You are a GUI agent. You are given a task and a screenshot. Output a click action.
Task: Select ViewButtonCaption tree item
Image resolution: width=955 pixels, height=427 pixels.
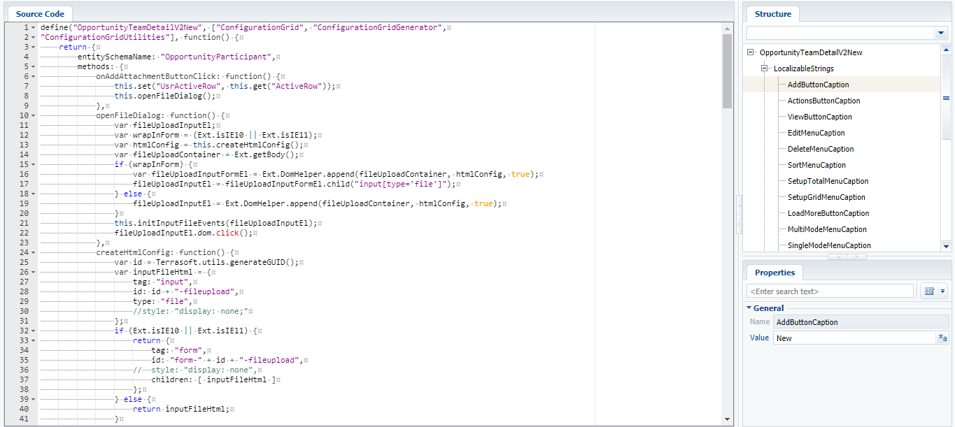click(x=819, y=117)
